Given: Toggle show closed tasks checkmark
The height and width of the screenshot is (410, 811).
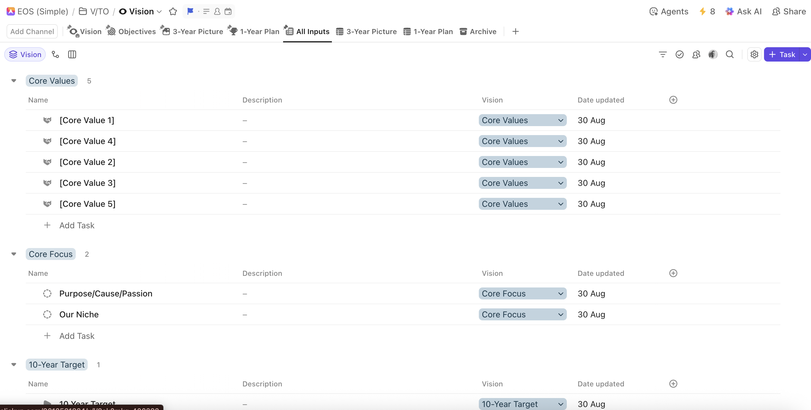Looking at the screenshot, I should pyautogui.click(x=679, y=54).
